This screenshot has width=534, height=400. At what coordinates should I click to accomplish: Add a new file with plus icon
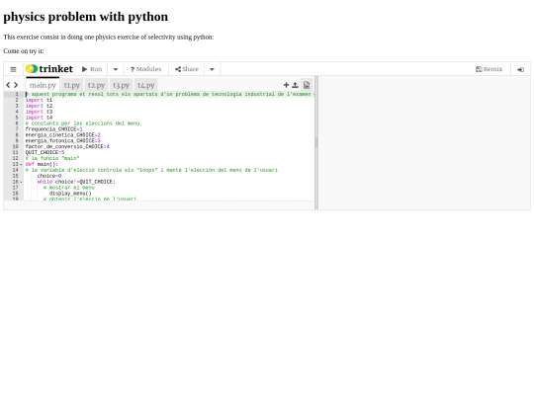pos(286,85)
